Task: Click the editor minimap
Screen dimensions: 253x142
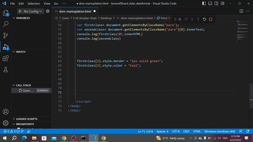Action: pyautogui.click(x=242, y=32)
